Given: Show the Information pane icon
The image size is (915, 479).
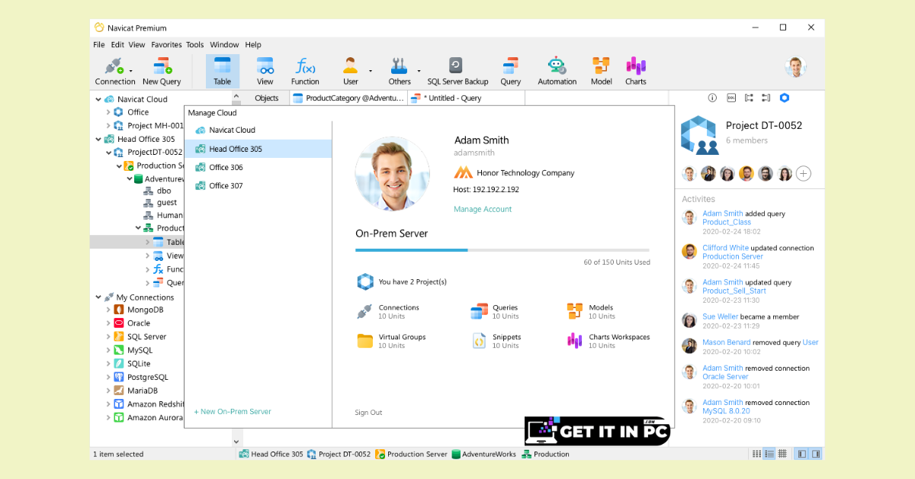Looking at the screenshot, I should click(x=712, y=98).
